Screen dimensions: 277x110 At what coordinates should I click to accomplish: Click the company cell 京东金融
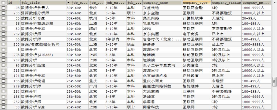[x=162, y=13]
